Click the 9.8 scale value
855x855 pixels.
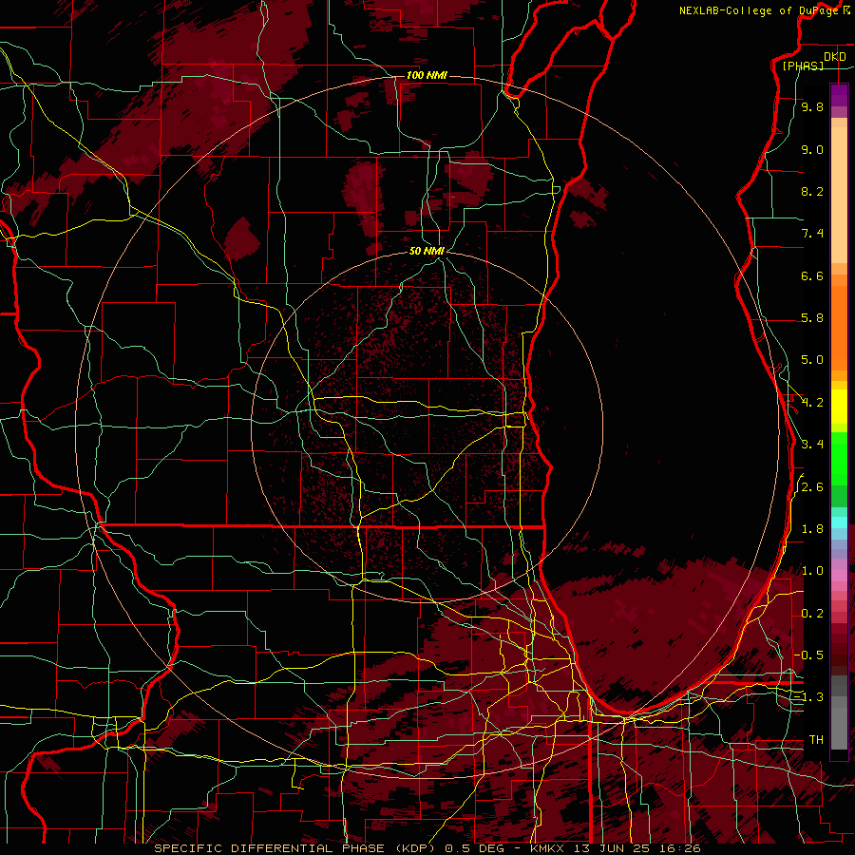(812, 107)
